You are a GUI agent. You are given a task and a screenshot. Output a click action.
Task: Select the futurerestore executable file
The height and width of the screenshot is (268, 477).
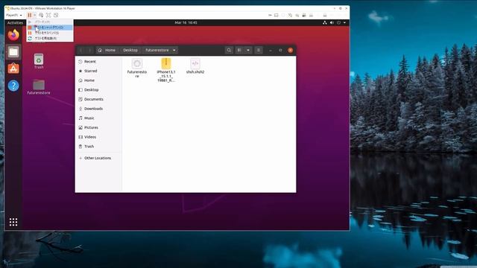[x=137, y=68]
